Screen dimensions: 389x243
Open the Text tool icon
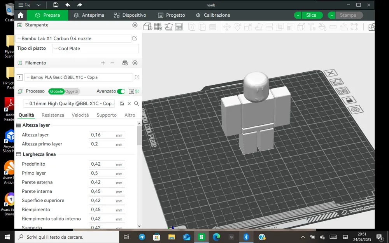[312, 26]
